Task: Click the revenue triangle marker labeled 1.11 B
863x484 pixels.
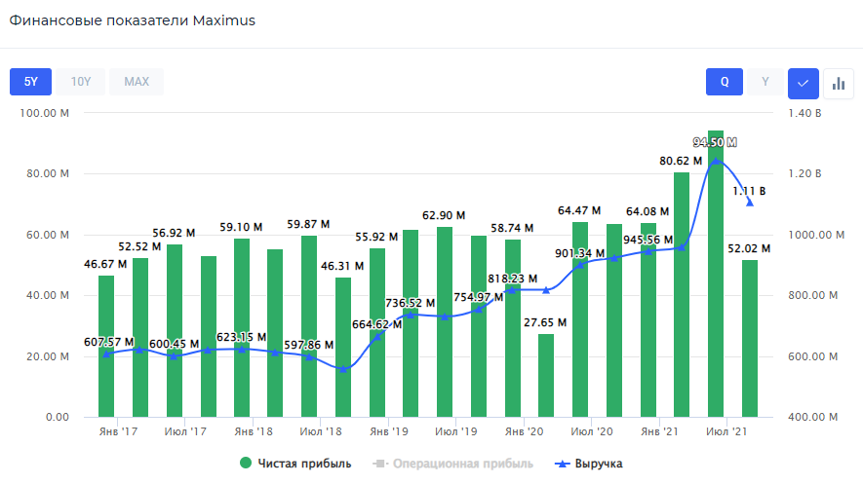Action: [x=750, y=202]
